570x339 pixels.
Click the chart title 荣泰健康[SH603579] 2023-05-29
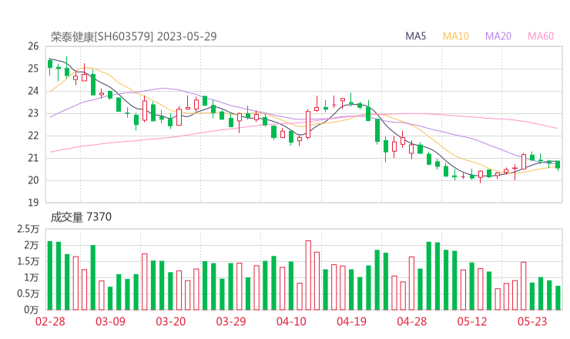click(x=133, y=36)
